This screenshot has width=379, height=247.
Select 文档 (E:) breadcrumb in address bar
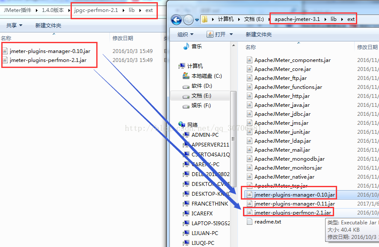(x=254, y=19)
